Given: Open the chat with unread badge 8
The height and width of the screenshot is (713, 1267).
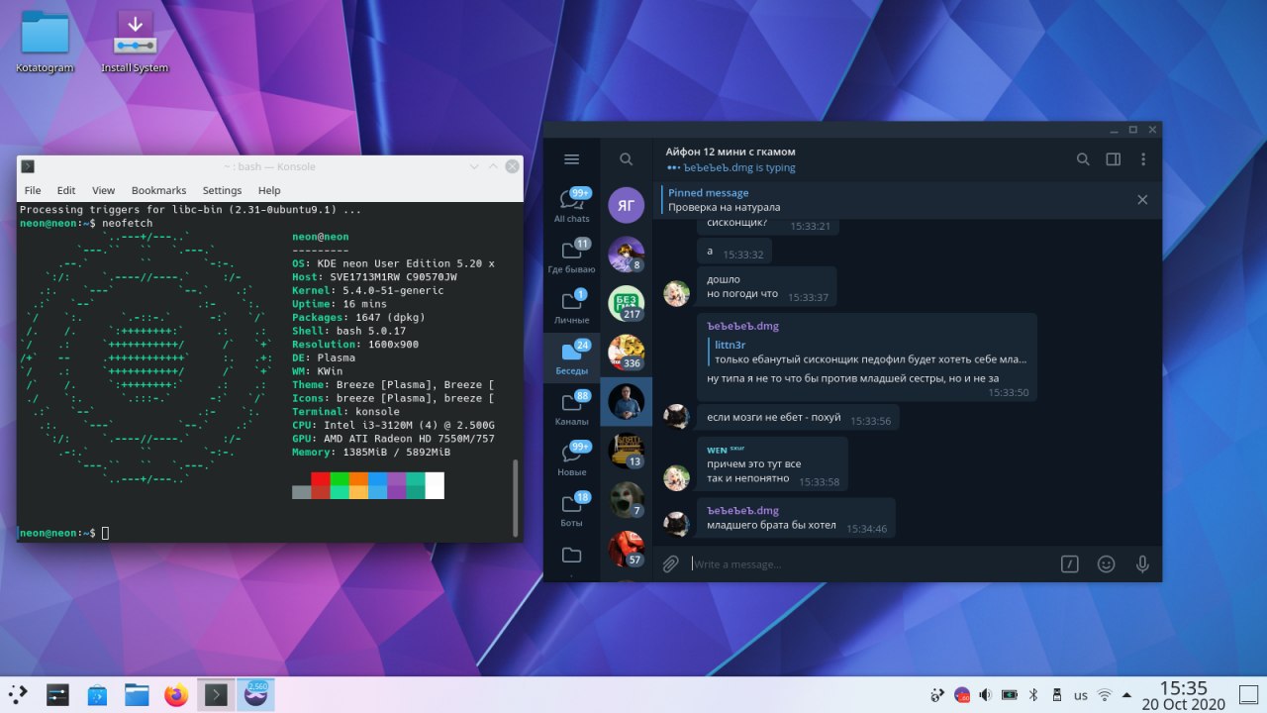Looking at the screenshot, I should click(626, 255).
